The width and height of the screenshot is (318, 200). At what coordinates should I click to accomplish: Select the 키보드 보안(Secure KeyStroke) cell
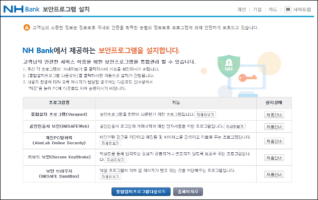coord(59,157)
